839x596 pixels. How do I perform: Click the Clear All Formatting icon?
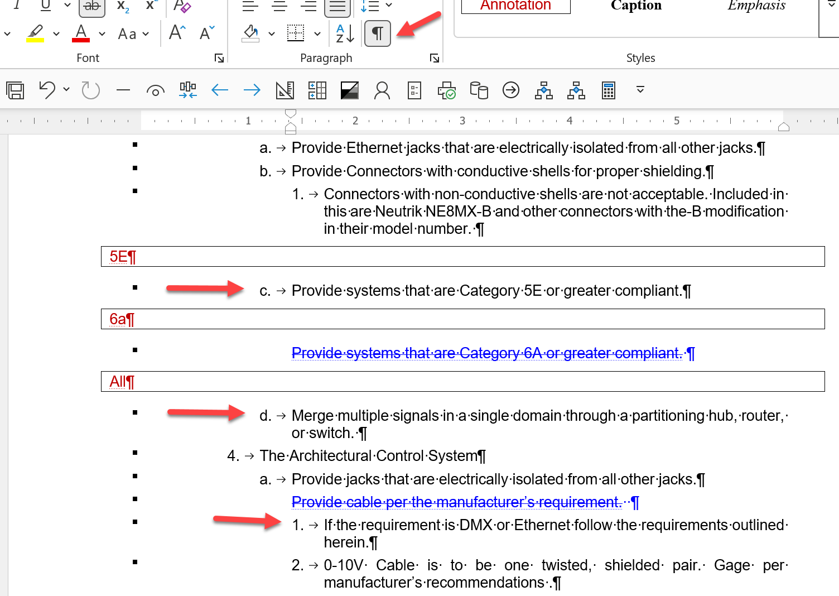tap(182, 6)
